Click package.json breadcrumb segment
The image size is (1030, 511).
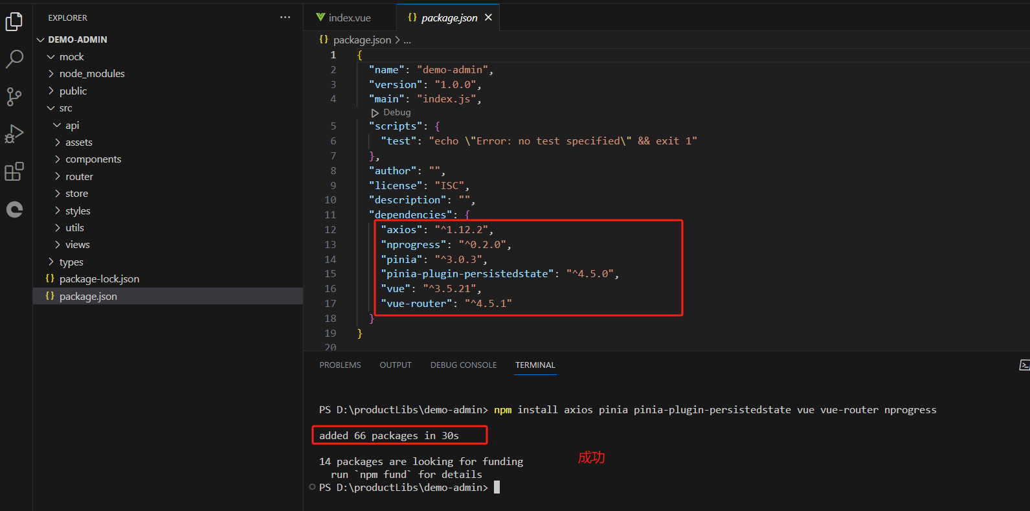(x=362, y=40)
